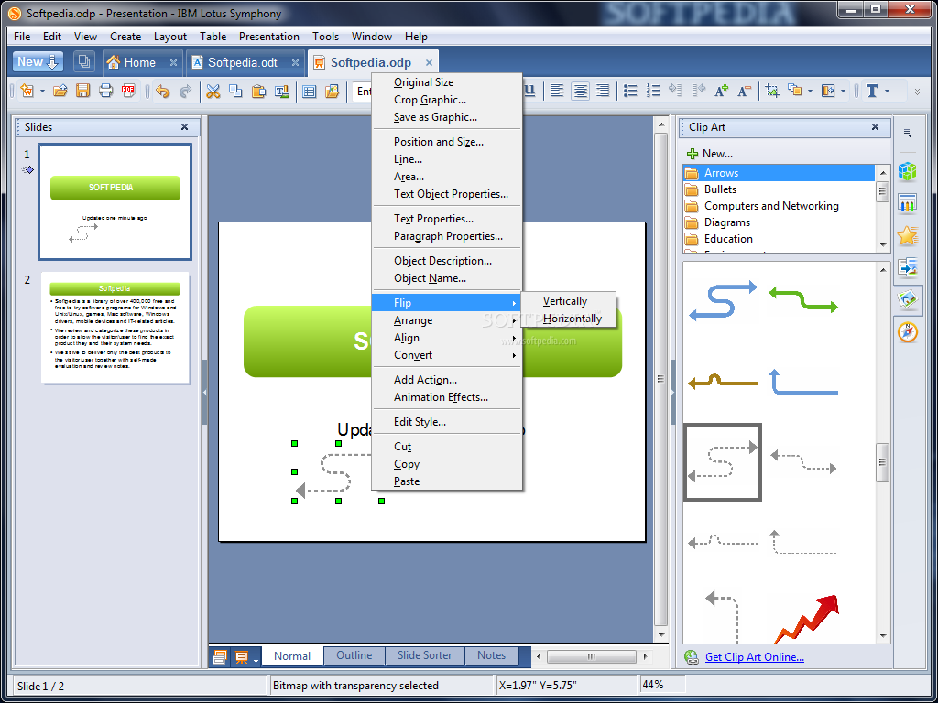938x703 pixels.
Task: Go to the Home tab
Action: tap(139, 62)
